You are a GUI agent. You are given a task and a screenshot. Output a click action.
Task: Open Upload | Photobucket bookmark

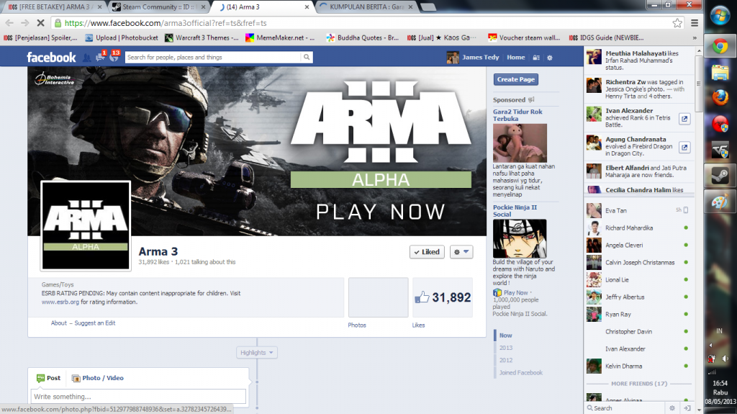pos(122,37)
